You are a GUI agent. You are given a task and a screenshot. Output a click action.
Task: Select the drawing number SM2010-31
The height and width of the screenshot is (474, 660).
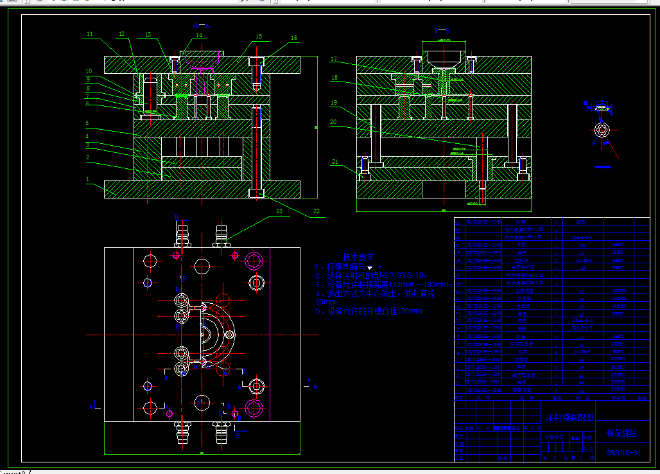click(x=623, y=453)
